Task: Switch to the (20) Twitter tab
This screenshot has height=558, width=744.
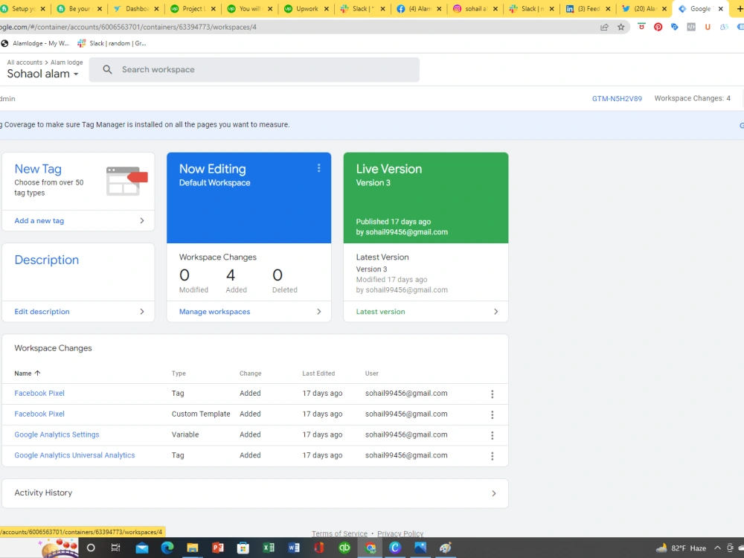Action: 644,8
